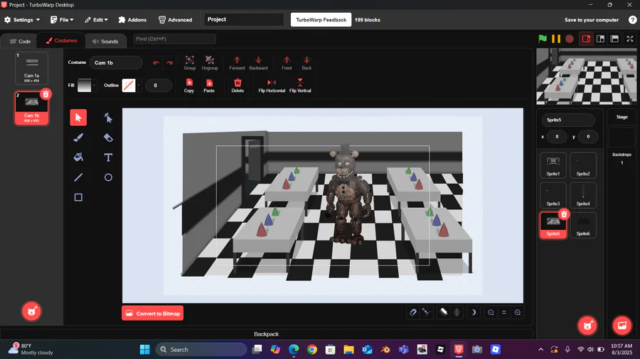Click the Choose a Sprite button

587,325
